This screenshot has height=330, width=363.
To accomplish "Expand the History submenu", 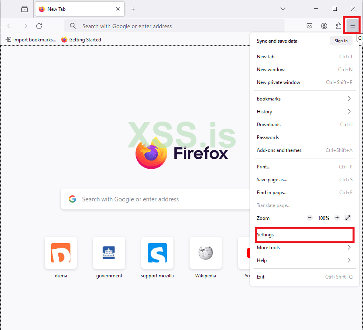I will 304,112.
